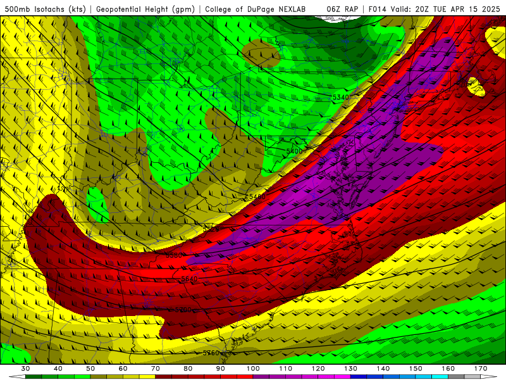Click the dark blue colorbar swatch between 130 and 140

click(359, 377)
